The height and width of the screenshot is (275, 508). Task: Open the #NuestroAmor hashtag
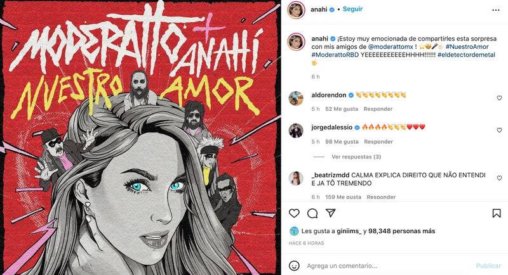pyautogui.click(x=467, y=47)
